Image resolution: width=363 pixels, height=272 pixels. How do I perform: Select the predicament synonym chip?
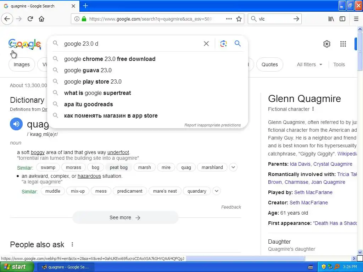point(130,191)
